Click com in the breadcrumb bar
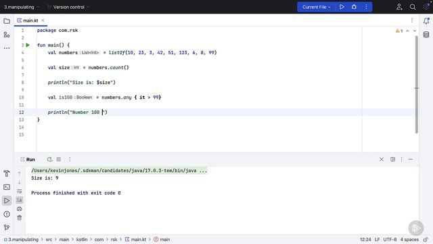The image size is (433, 244). pos(99,239)
